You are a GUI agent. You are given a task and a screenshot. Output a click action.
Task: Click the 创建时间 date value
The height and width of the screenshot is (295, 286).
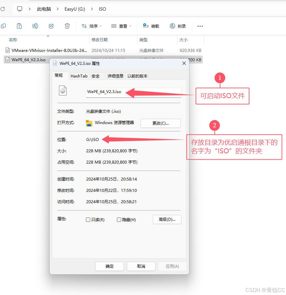[112, 179]
